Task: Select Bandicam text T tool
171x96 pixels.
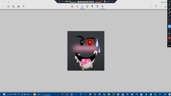Action: pyautogui.click(x=169, y=30)
